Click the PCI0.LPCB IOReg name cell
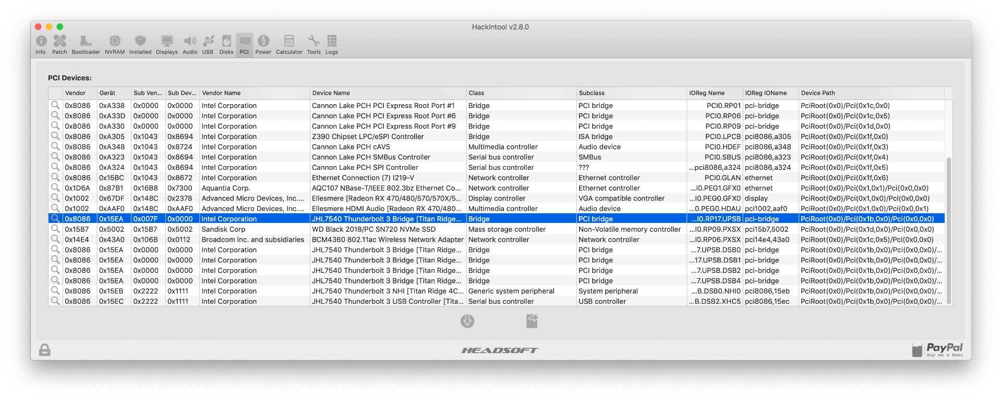This screenshot has width=1001, height=400. coord(715,136)
